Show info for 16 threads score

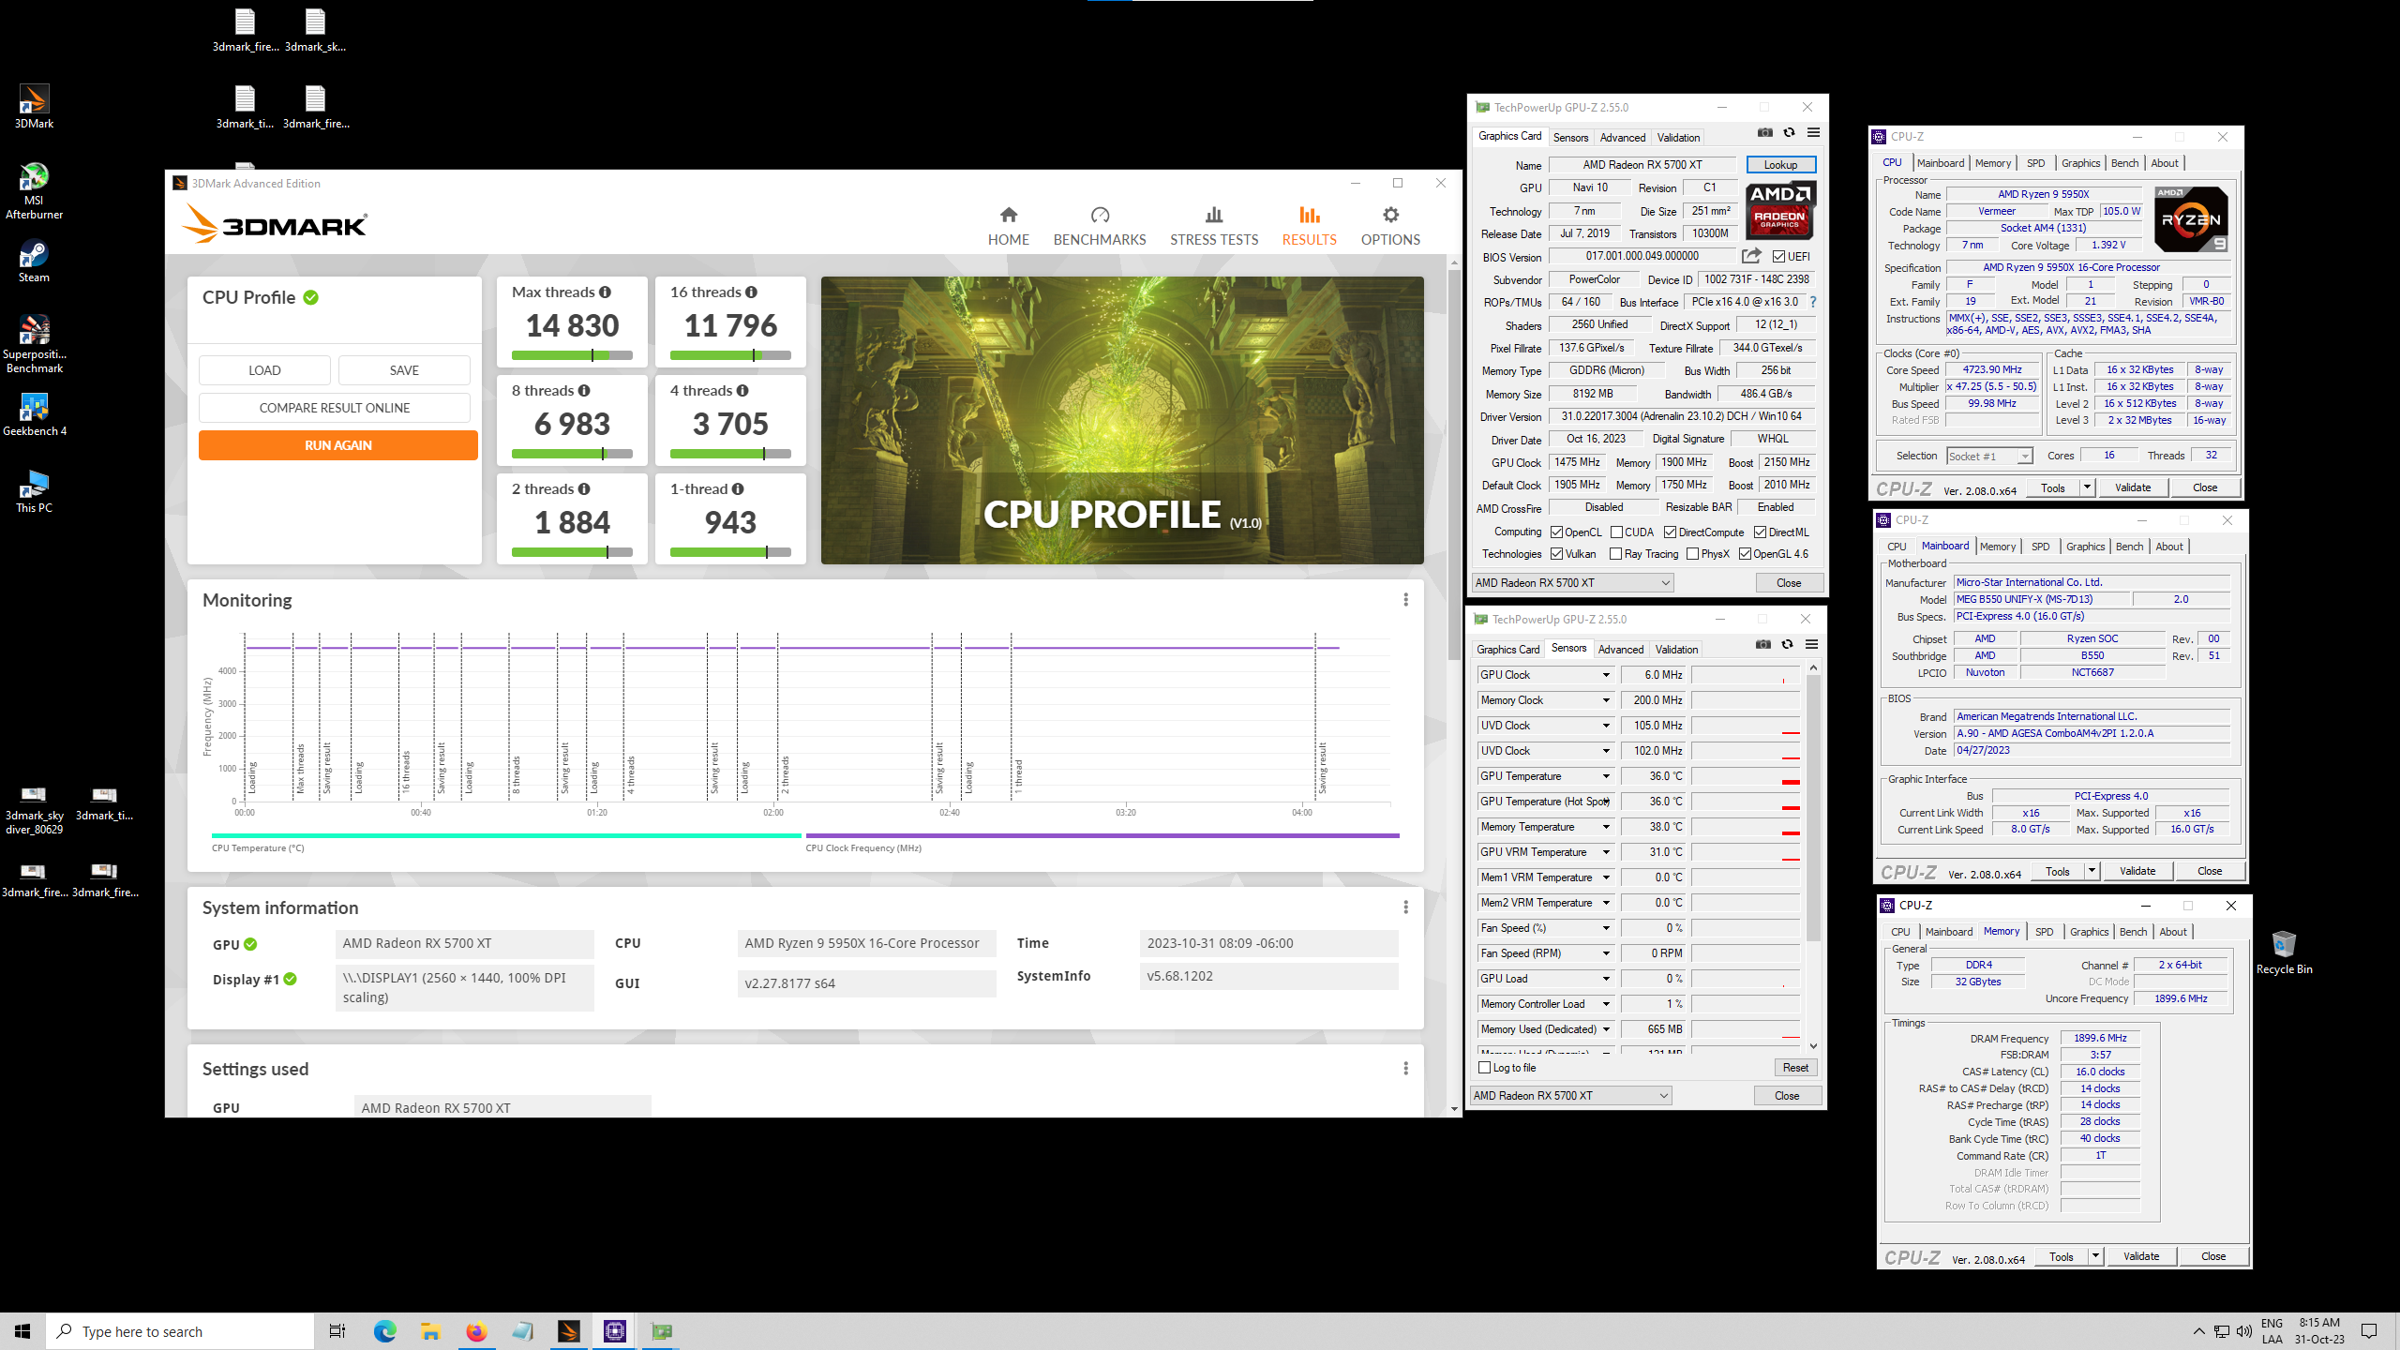(x=751, y=292)
